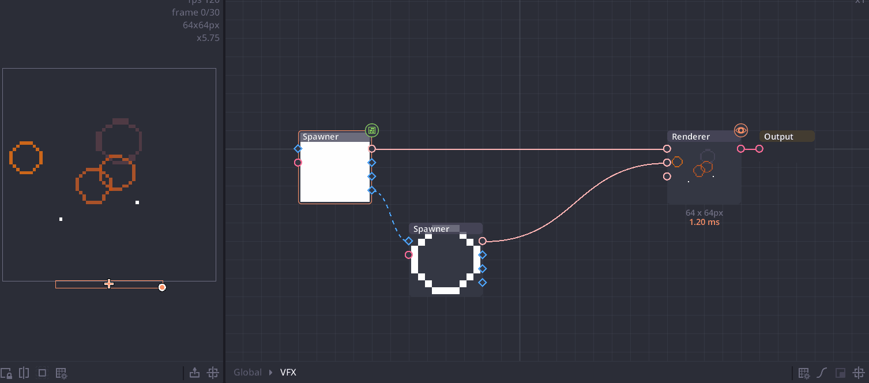Screen dimensions: 869x383
Task: Click the export preview icon
Action: click(x=195, y=373)
